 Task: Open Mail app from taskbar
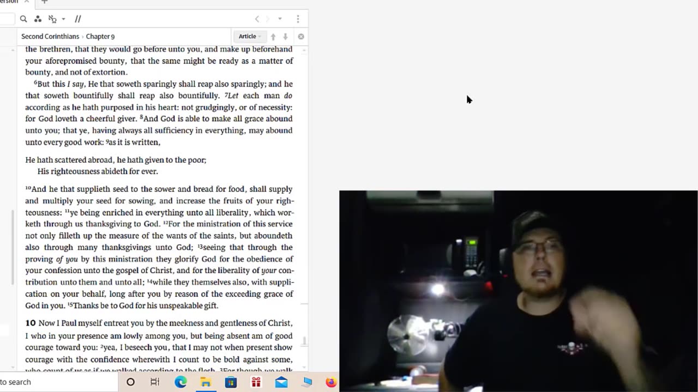(x=281, y=382)
